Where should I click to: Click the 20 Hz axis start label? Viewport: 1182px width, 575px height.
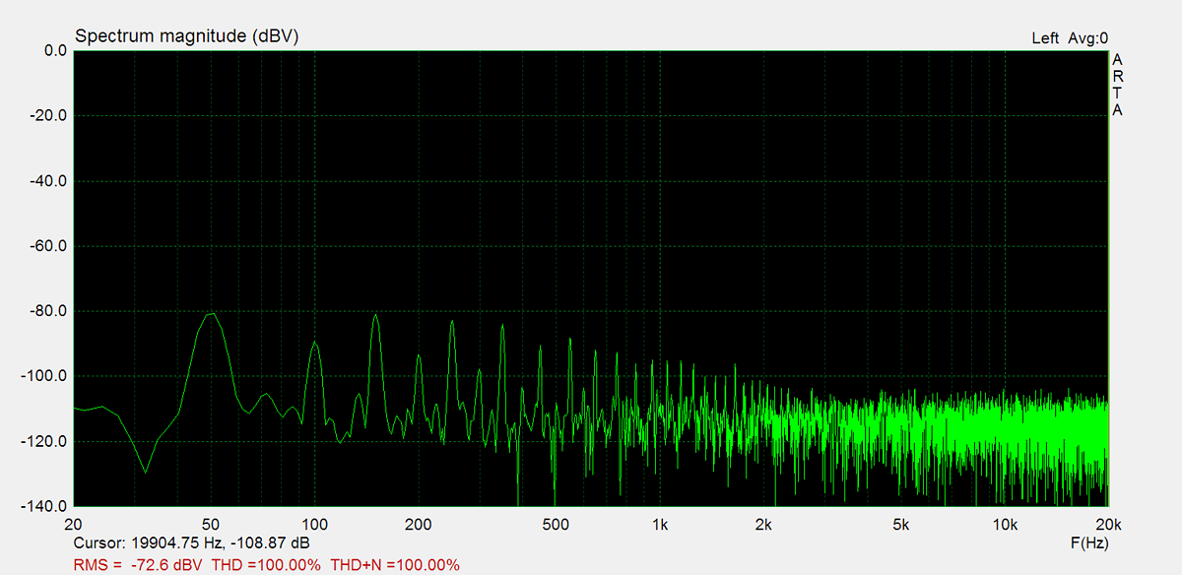(73, 524)
